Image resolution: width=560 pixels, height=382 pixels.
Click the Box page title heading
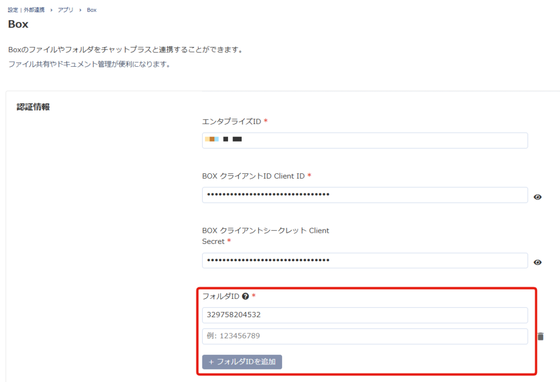pos(18,25)
